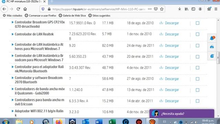Open Firefox hamburger menu
Screen dimensions: 220x124
(216, 9)
